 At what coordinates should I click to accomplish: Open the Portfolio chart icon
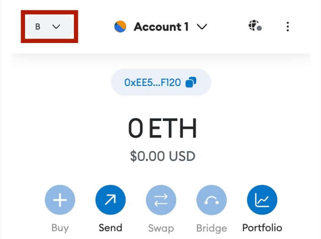pos(262,200)
